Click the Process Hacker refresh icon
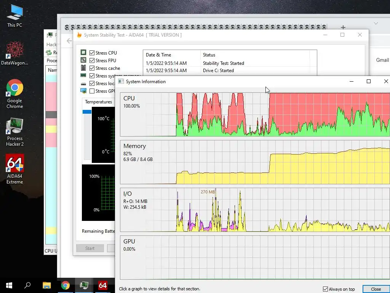 click(x=48, y=53)
